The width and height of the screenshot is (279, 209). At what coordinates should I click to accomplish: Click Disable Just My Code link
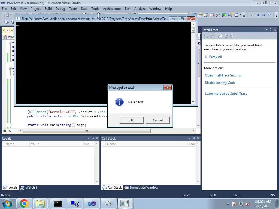point(220,83)
